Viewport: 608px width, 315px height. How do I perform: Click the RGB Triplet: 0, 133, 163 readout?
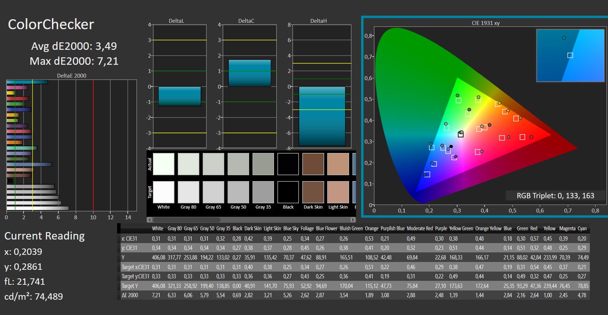pyautogui.click(x=555, y=195)
